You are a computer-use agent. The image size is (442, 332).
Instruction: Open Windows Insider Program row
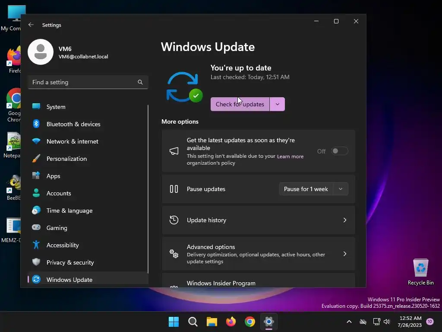point(258,280)
